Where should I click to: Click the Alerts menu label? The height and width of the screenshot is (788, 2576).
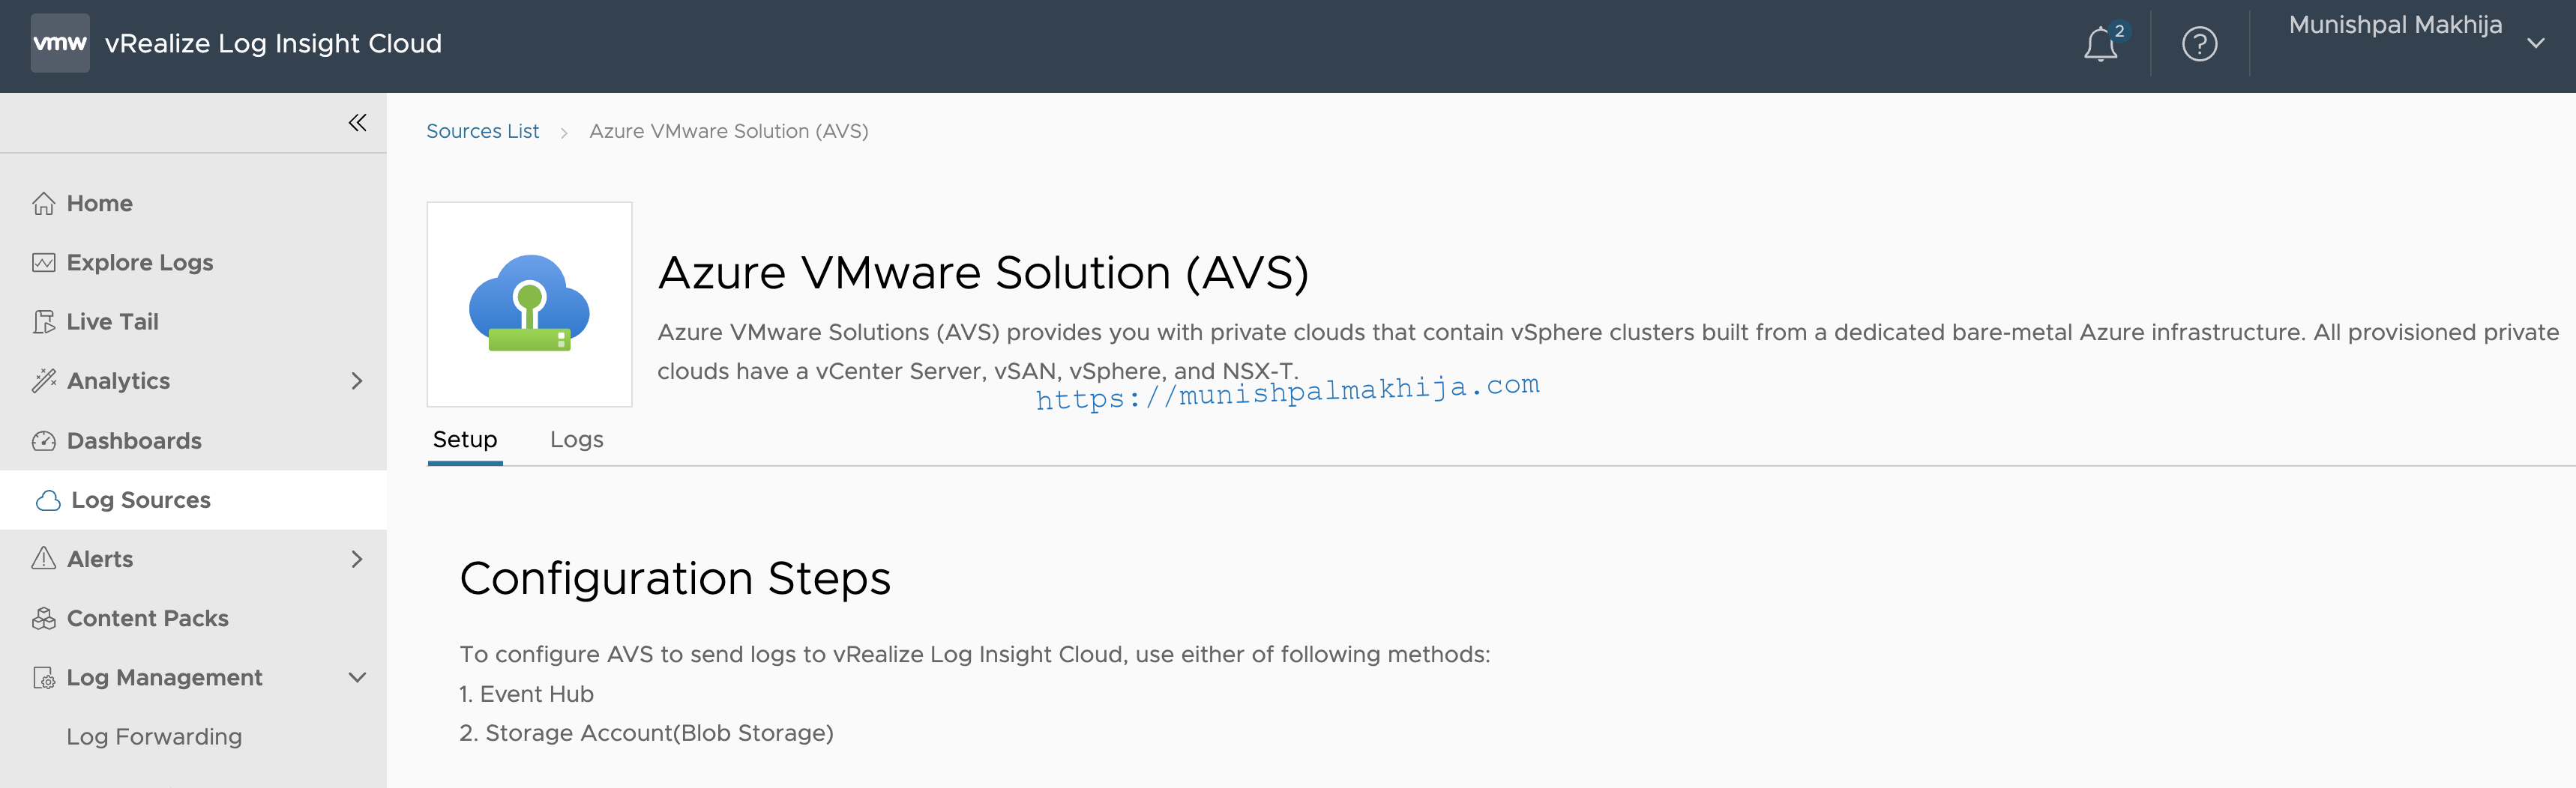click(x=100, y=558)
